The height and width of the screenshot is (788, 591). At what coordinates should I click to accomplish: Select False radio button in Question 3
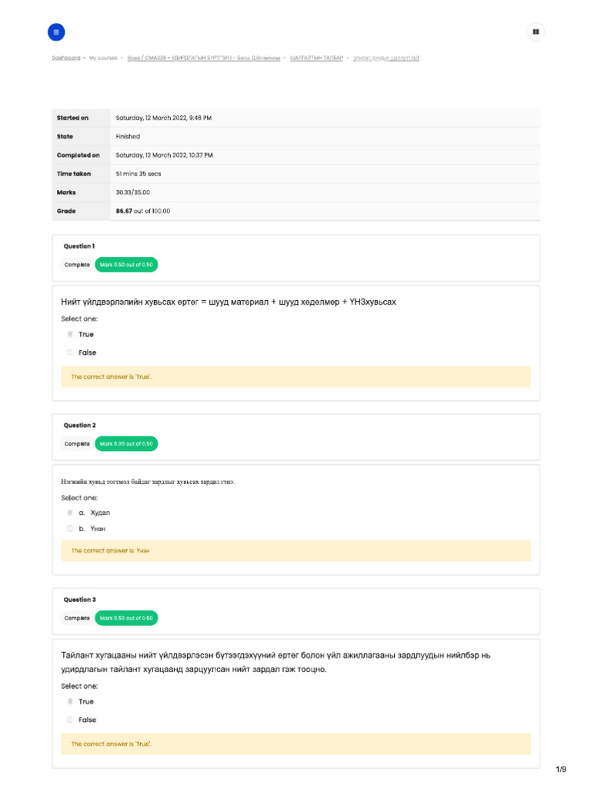70,720
